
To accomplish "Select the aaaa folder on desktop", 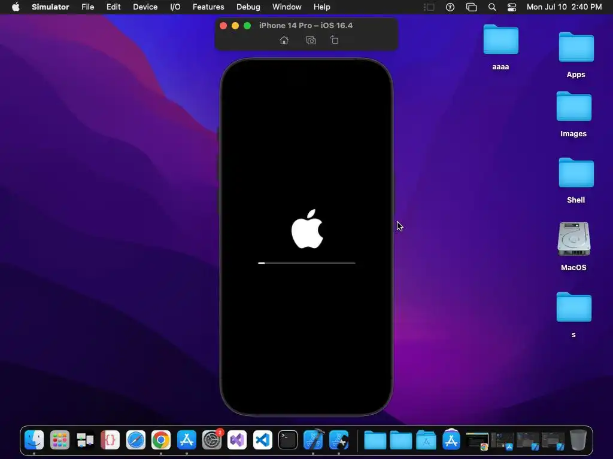I will tap(501, 39).
